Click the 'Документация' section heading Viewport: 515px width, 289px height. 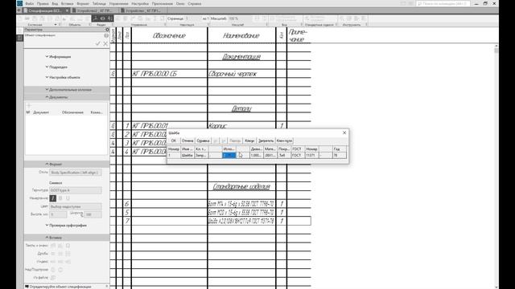point(241,57)
